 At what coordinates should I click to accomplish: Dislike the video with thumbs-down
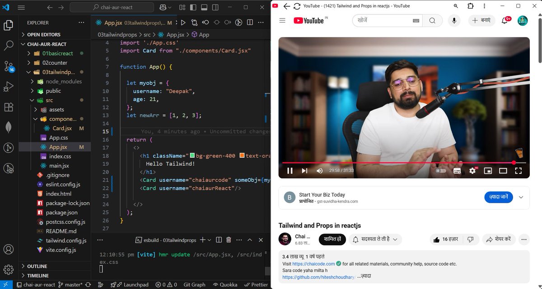(470, 239)
